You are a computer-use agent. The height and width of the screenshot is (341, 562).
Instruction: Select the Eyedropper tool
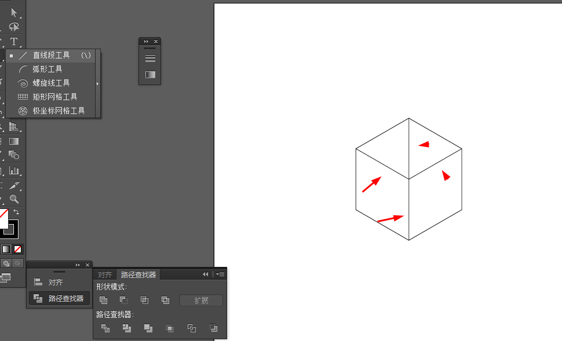point(14,185)
